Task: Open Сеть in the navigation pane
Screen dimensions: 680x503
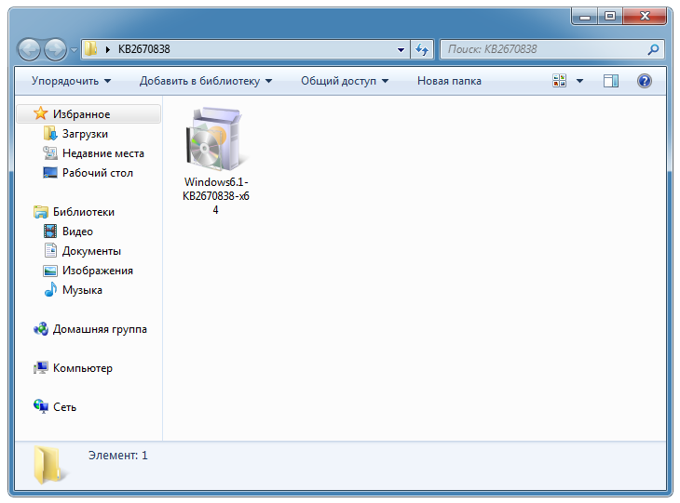Action: (64, 407)
